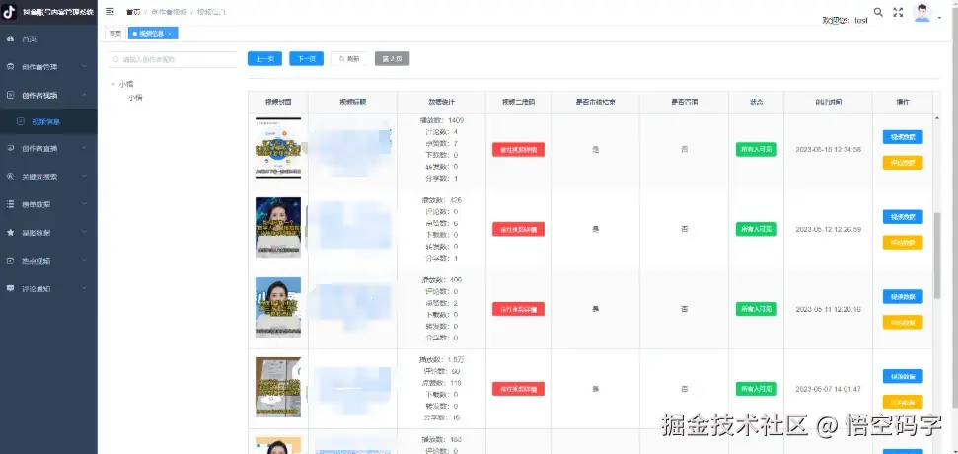
Task: Expand the 创作者直播 menu chevron
Action: tap(84, 148)
